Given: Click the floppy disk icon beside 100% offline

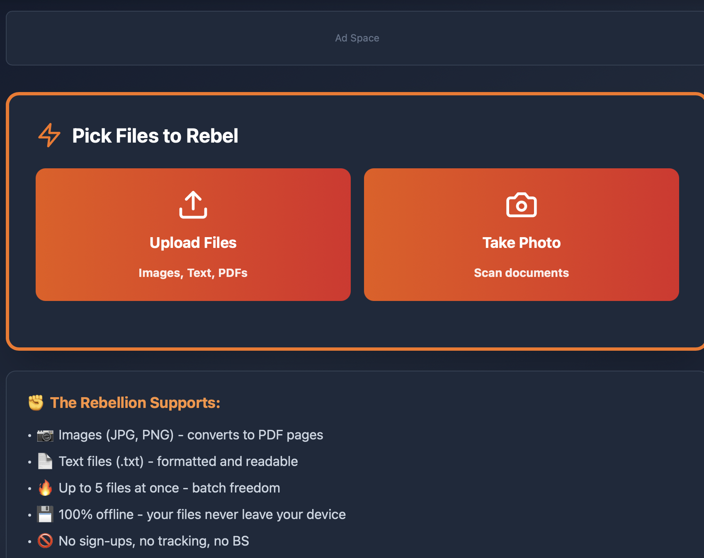Looking at the screenshot, I should (x=46, y=514).
